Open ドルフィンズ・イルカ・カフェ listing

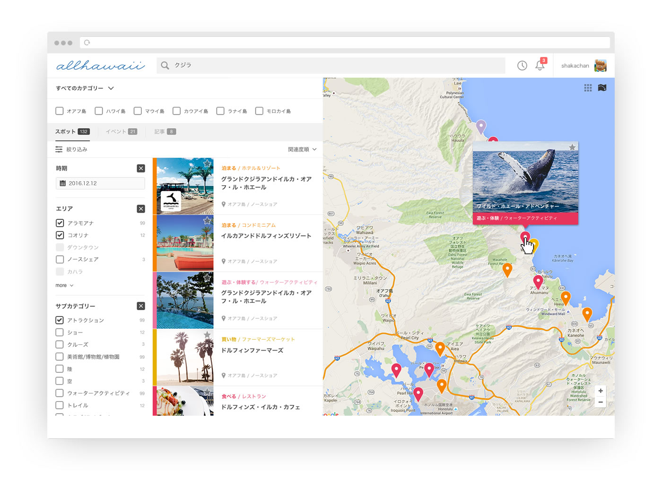[261, 407]
